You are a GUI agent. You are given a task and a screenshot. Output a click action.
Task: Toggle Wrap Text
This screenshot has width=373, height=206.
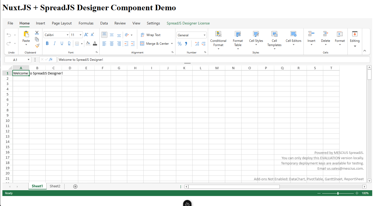tap(150, 35)
